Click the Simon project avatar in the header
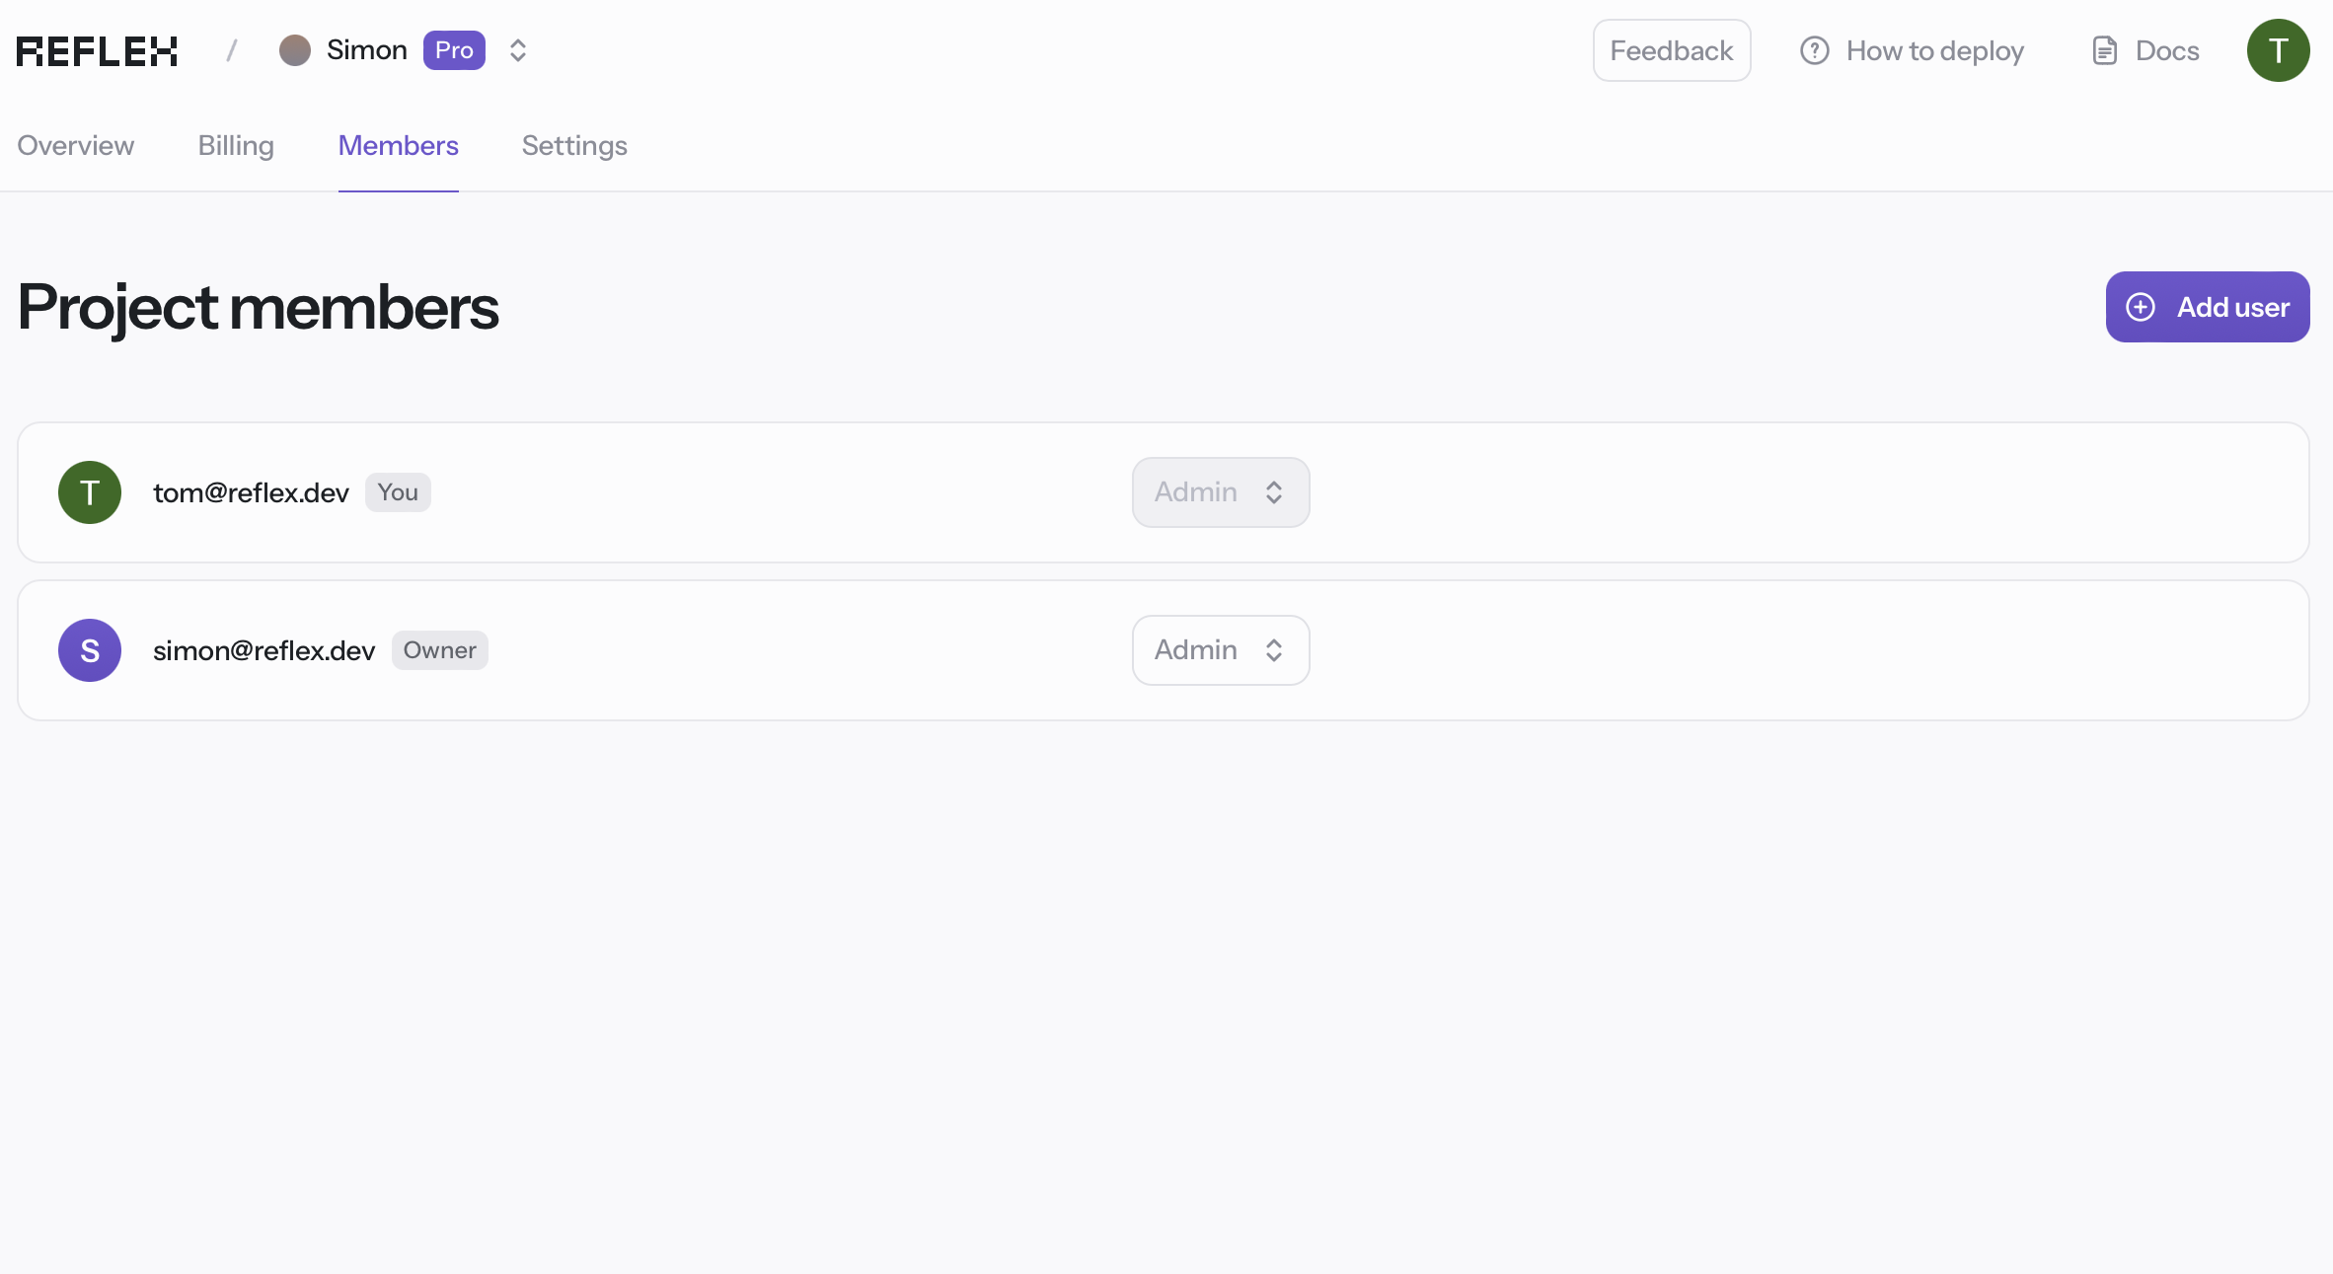This screenshot has width=2333, height=1274. pyautogui.click(x=295, y=50)
